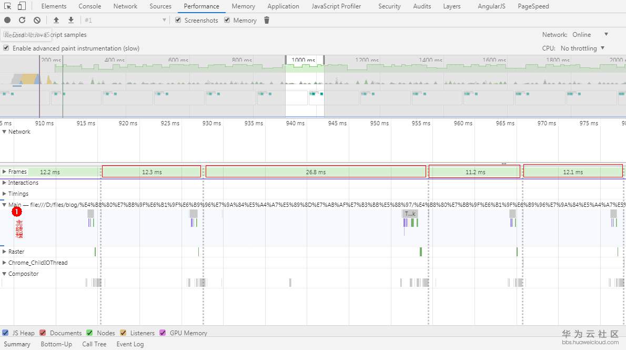Viewport: 626px width, 350px height.
Task: Collapse the Main thread track
Action: point(4,205)
